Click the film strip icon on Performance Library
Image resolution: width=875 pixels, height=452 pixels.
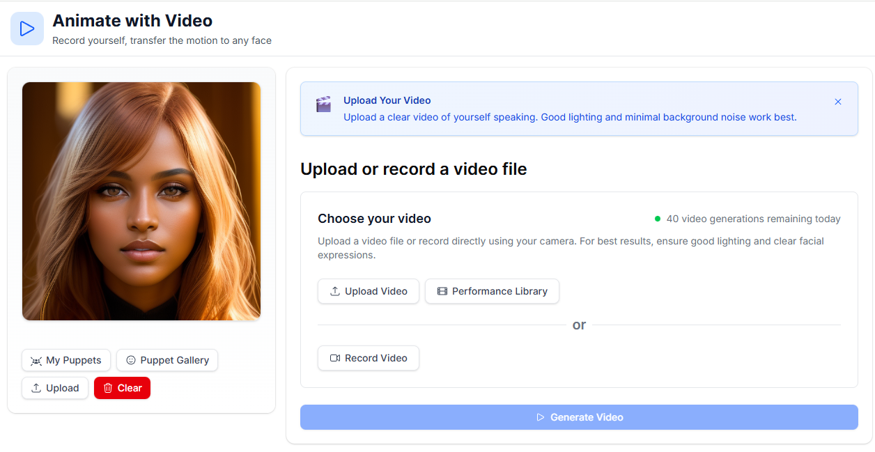point(442,290)
